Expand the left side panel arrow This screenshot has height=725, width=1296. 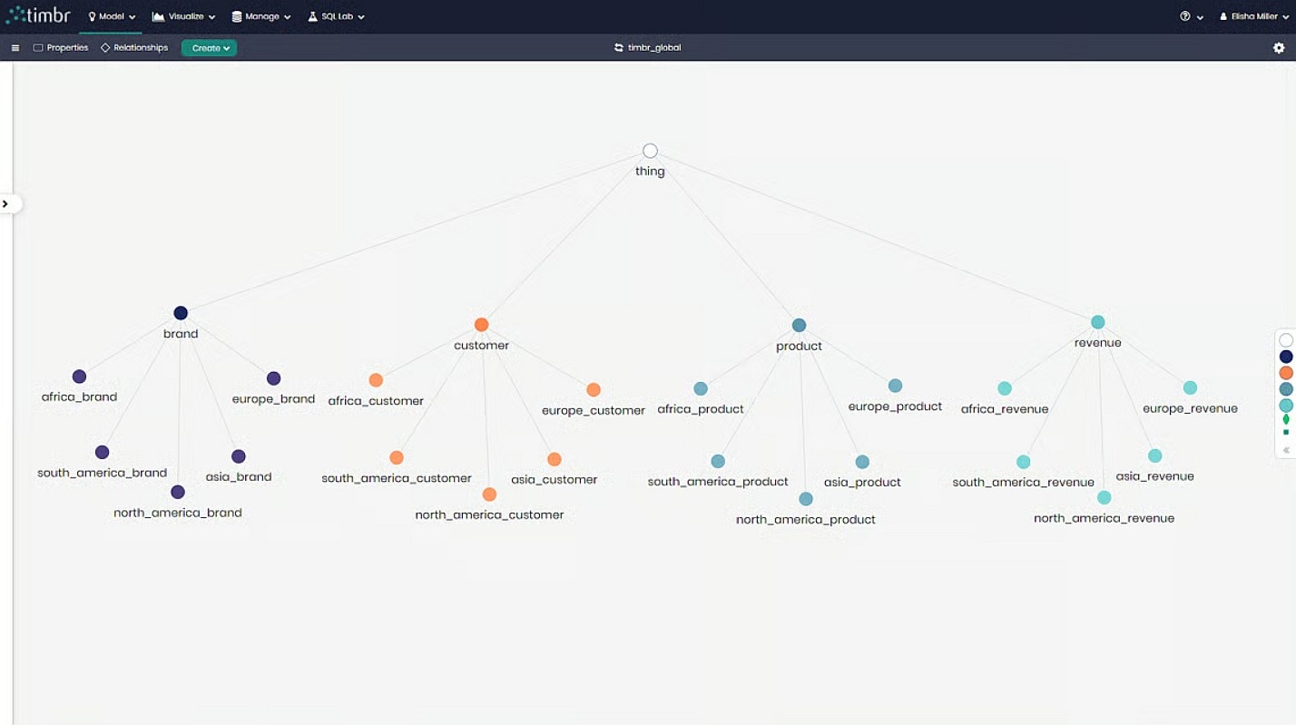point(5,203)
